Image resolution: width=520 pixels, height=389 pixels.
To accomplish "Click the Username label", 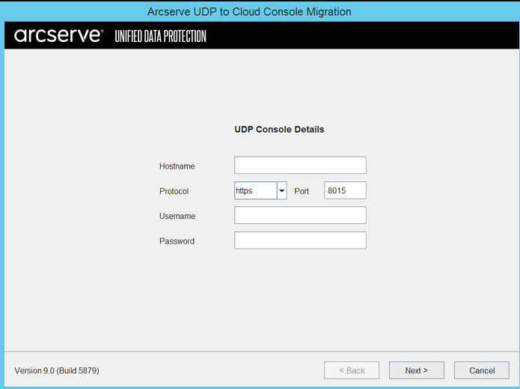I will click(177, 216).
